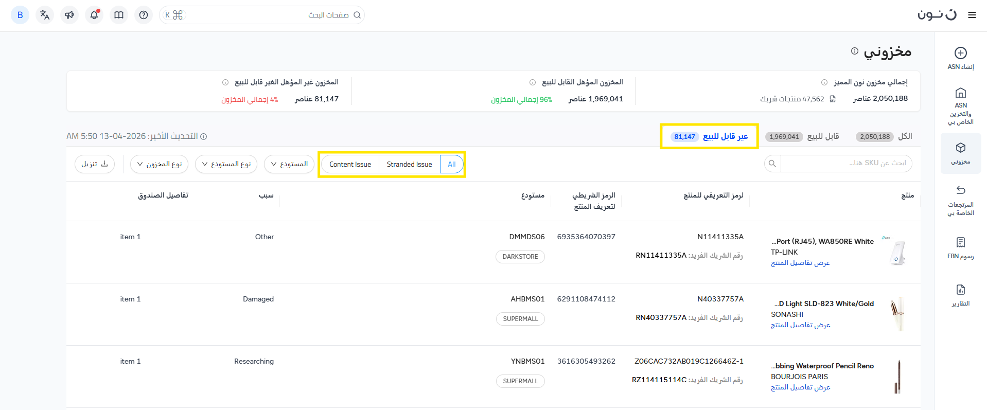Click the WA850RE White product name

point(823,241)
